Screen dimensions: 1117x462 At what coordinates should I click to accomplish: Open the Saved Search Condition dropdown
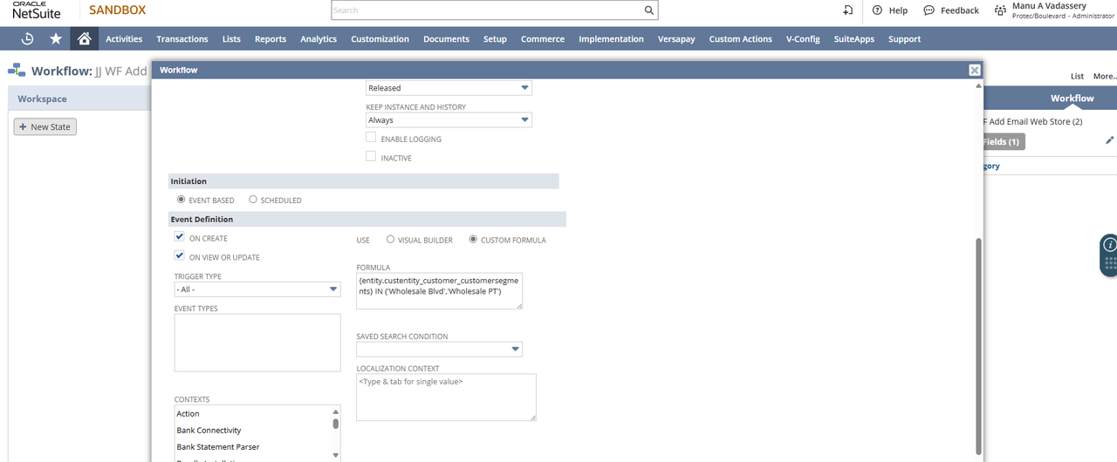click(439, 350)
